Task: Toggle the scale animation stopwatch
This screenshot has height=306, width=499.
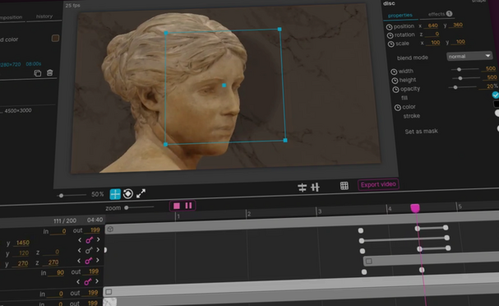Action: pyautogui.click(x=390, y=44)
